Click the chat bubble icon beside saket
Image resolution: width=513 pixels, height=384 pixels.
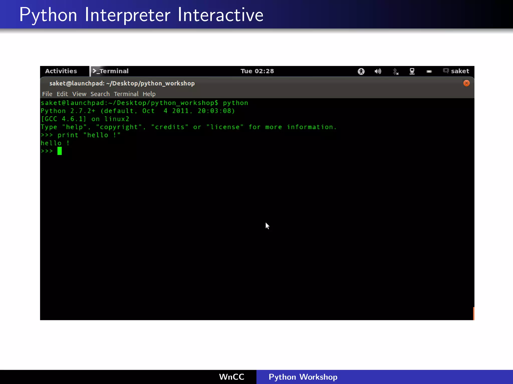tap(446, 71)
